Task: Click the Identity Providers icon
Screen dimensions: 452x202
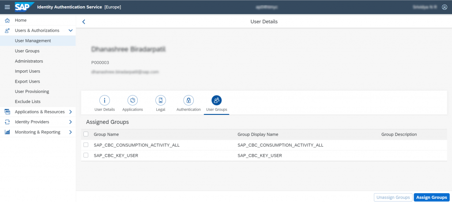Action: click(8, 122)
